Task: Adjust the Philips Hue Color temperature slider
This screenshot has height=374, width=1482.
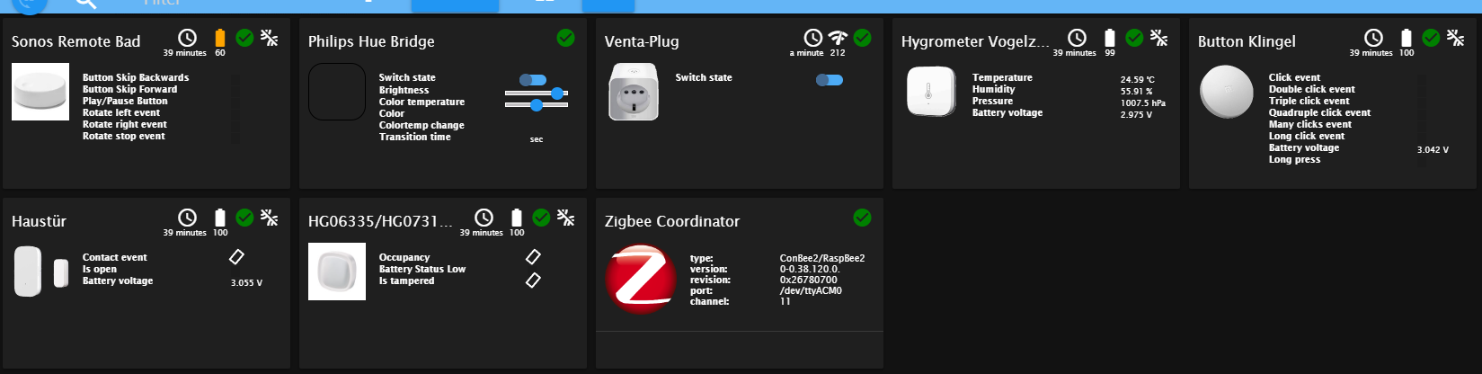Action: coord(537,105)
